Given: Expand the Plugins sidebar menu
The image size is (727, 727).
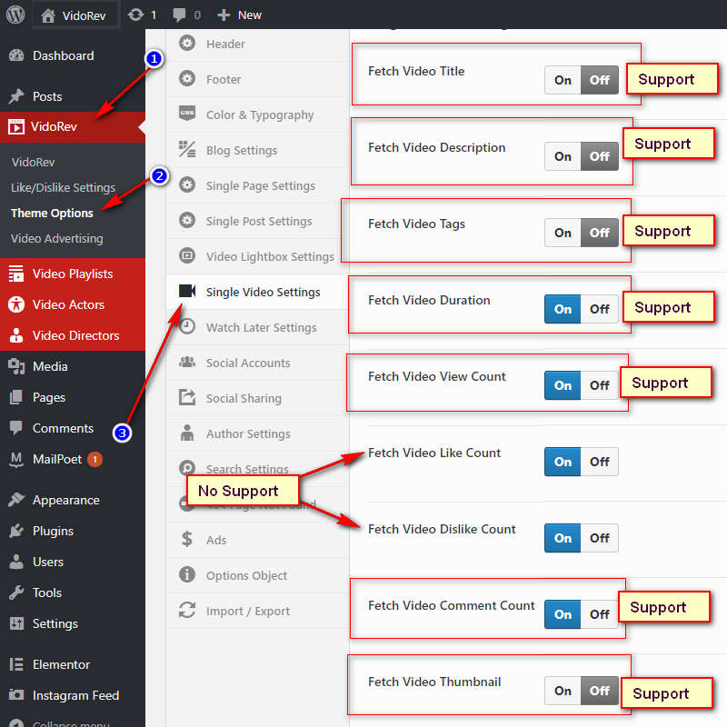Looking at the screenshot, I should (53, 531).
